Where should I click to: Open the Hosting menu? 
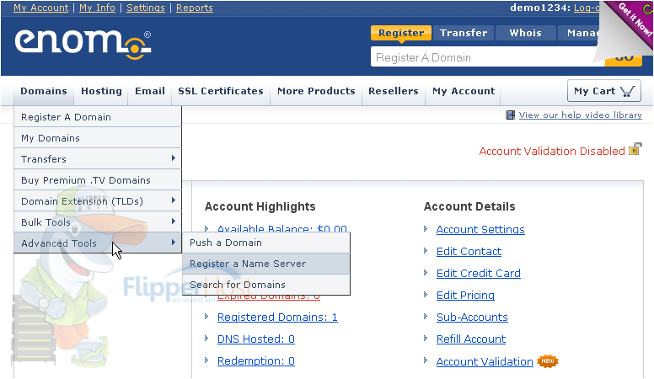coord(101,91)
